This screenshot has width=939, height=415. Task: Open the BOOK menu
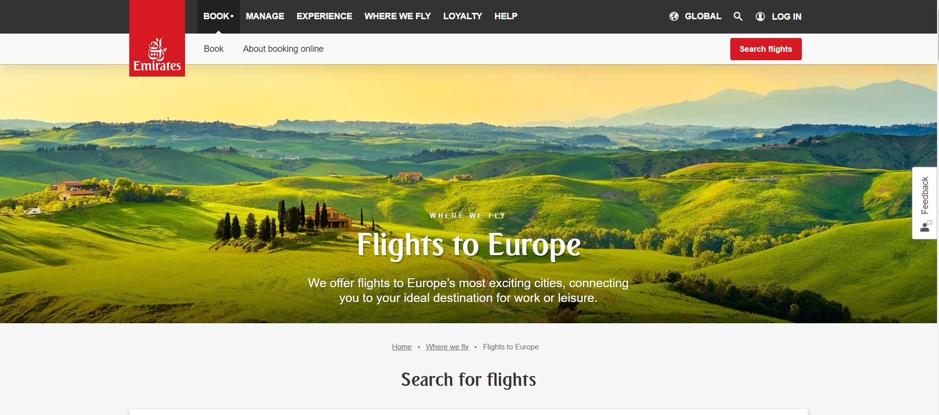tap(219, 16)
